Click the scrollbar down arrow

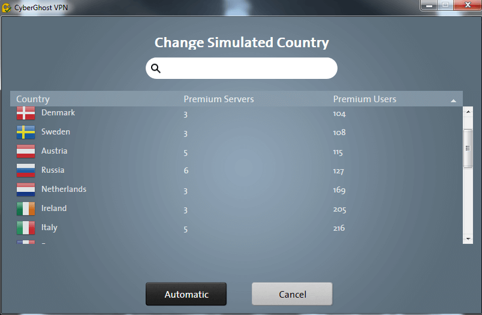[x=468, y=238]
